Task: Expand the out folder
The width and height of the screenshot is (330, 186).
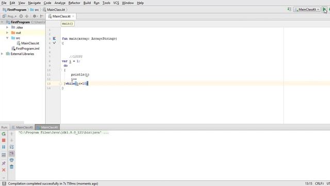Action: [7, 33]
